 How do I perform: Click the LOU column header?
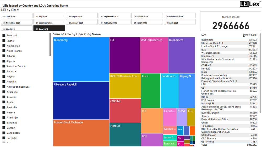pos(204,35)
